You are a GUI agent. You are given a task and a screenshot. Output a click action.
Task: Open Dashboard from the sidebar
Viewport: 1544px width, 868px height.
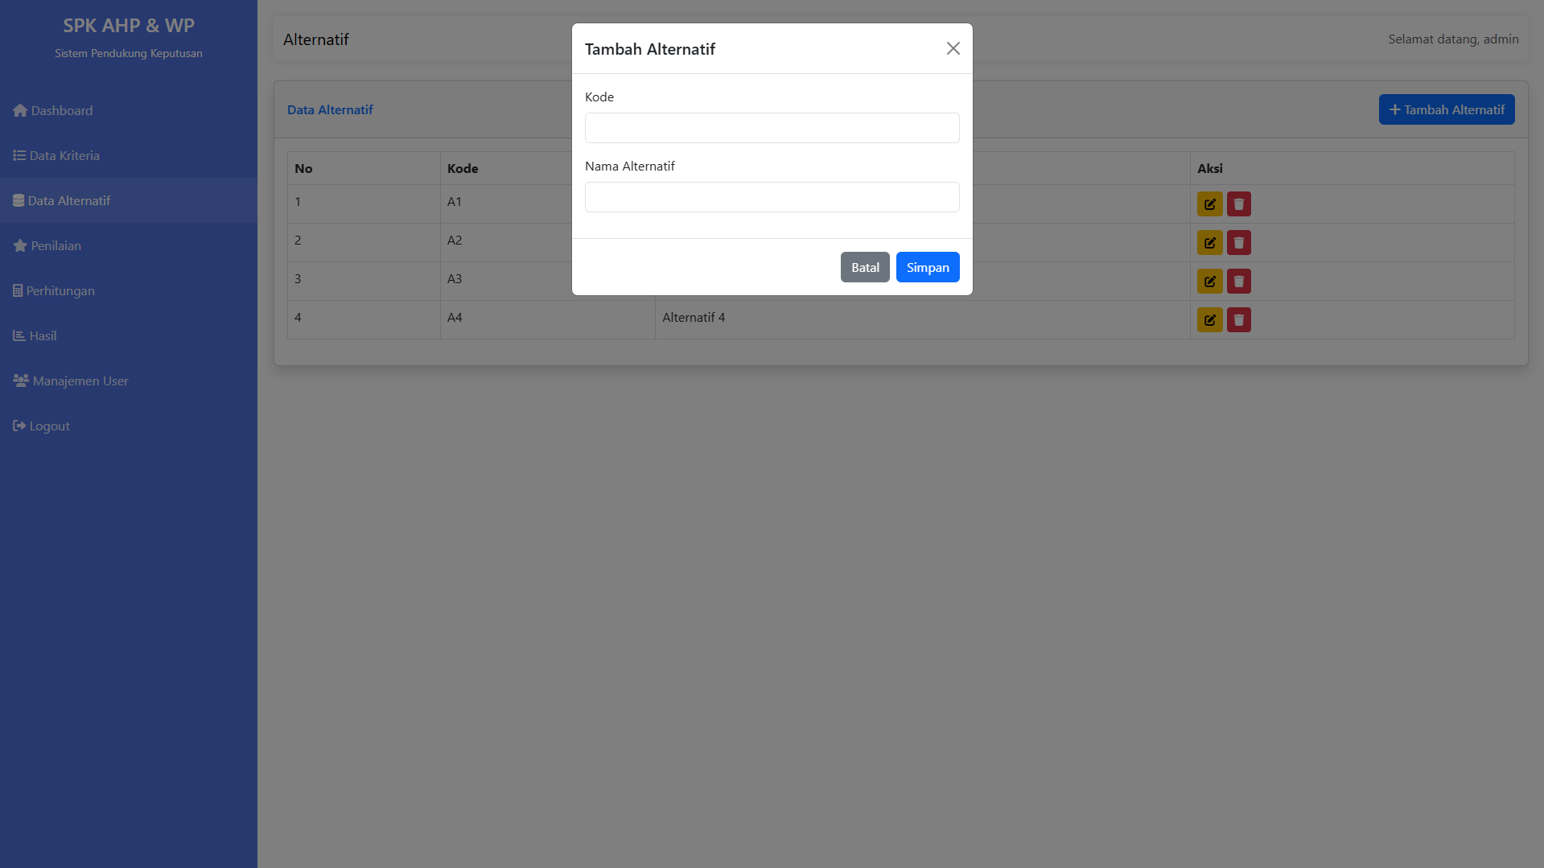(x=129, y=110)
